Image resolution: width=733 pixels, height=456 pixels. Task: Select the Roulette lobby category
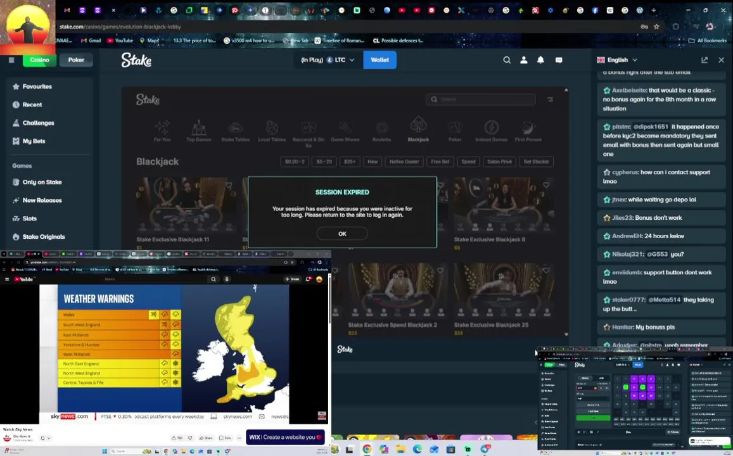point(381,130)
